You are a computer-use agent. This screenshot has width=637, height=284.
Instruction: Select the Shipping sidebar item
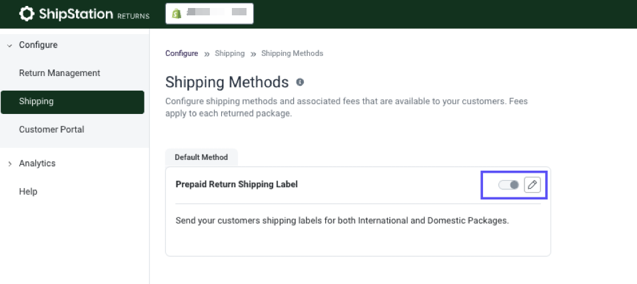(73, 102)
